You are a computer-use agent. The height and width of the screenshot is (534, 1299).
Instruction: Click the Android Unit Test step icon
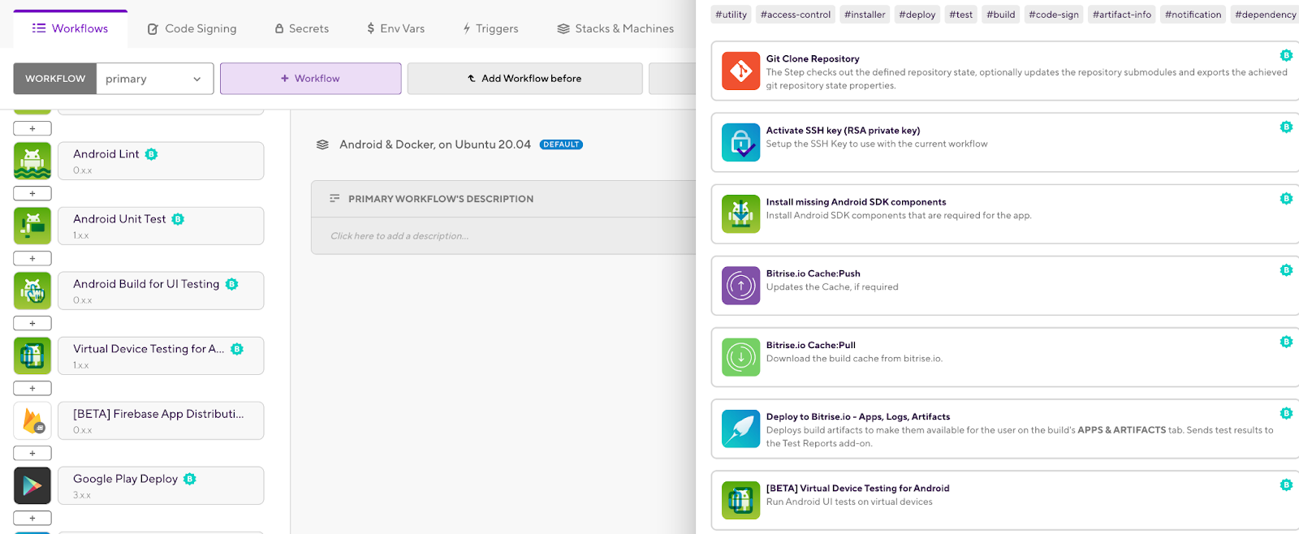(x=32, y=226)
